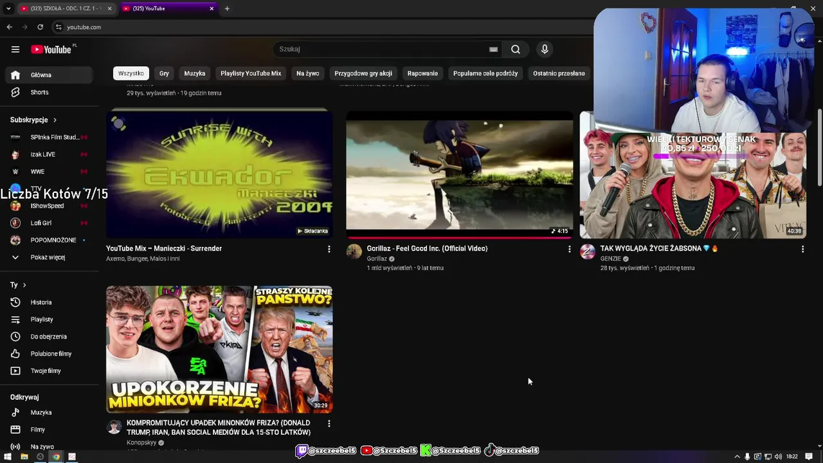
Task: Select the Popularne cele podróży chip
Action: click(485, 73)
